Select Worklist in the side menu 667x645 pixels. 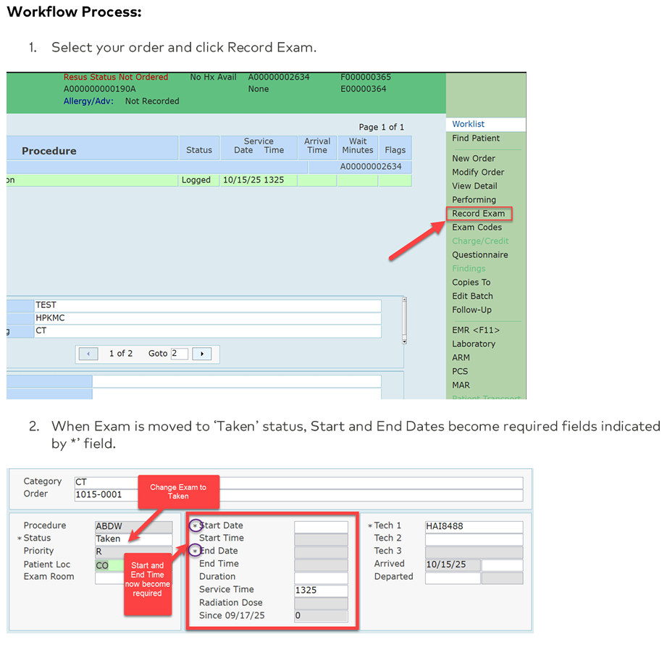(x=469, y=124)
